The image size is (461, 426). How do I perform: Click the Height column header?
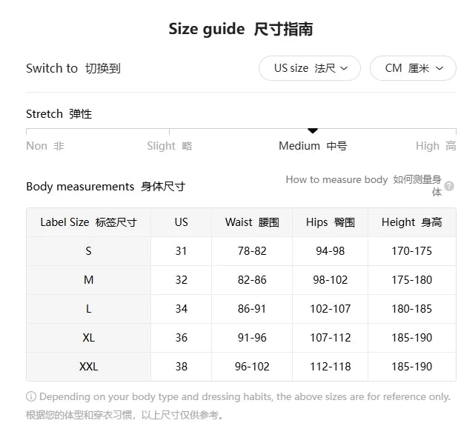411,222
